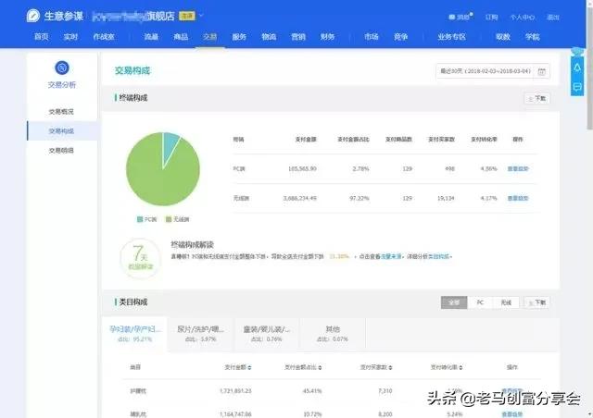Click 1,164,747.06 amount in category table

tap(235, 414)
